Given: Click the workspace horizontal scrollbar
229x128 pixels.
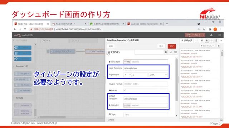Looking at the screenshot, I should tap(53, 117).
